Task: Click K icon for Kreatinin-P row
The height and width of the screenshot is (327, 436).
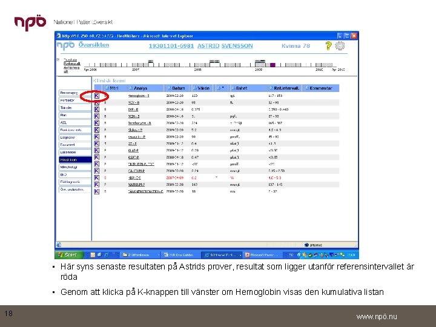Action: pos(96,137)
